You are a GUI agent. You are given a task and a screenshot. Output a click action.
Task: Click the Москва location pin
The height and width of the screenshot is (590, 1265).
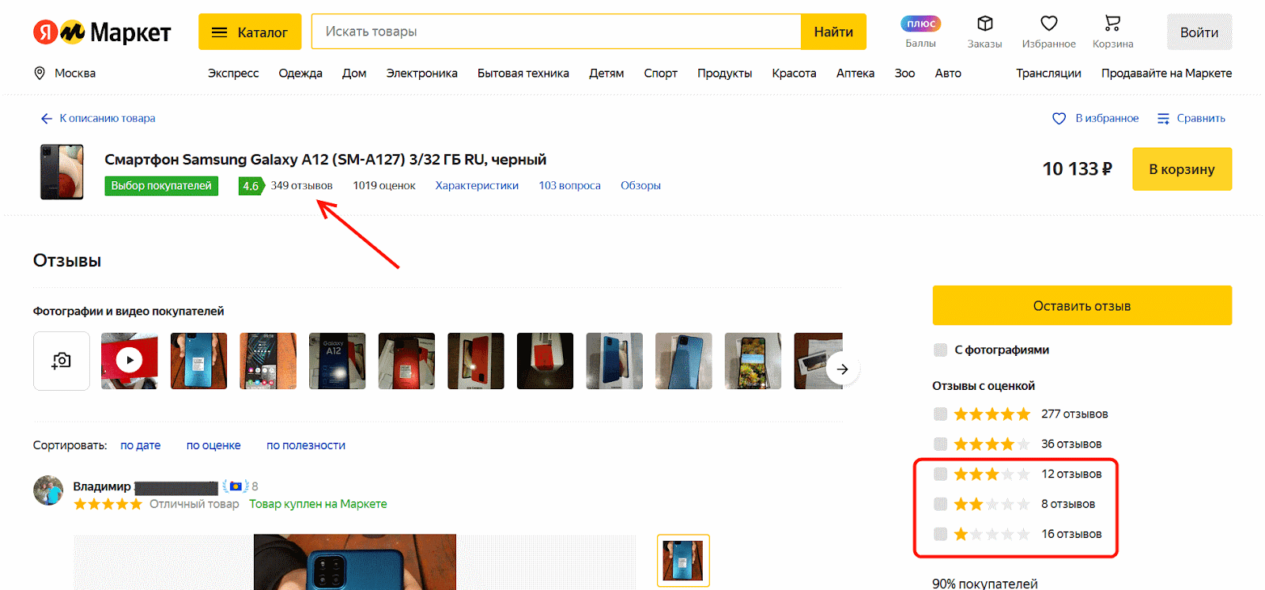pos(40,73)
